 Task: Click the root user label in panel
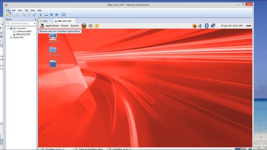click(248, 26)
